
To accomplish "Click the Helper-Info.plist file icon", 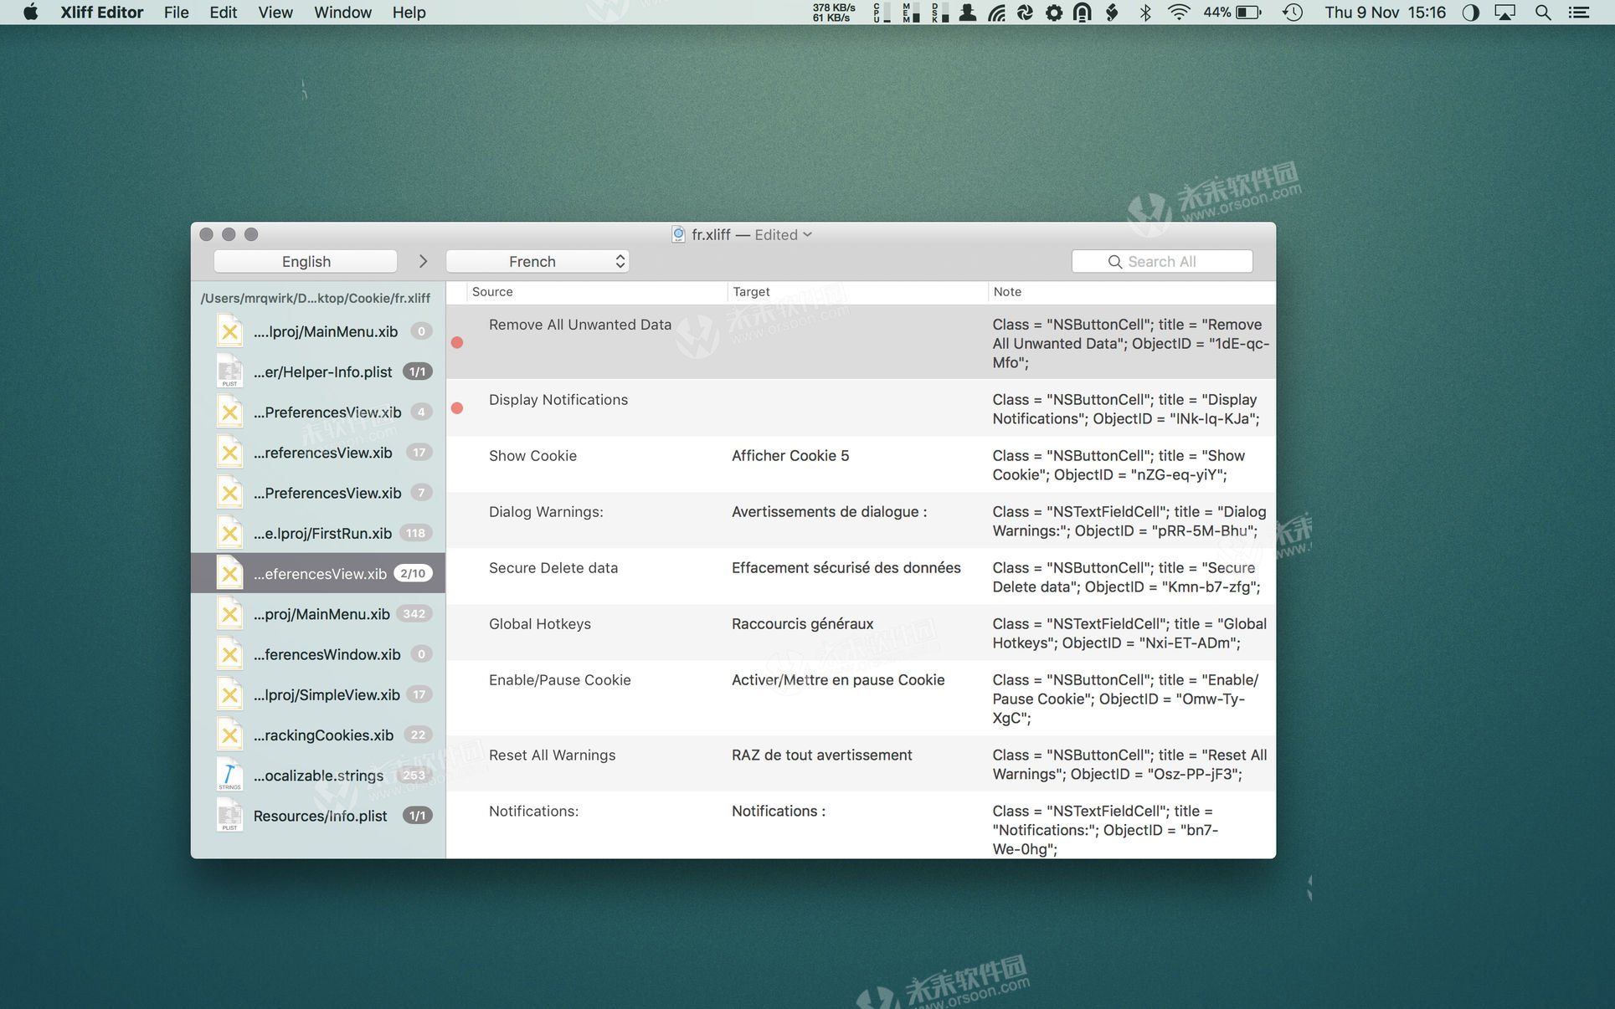I will coord(229,371).
